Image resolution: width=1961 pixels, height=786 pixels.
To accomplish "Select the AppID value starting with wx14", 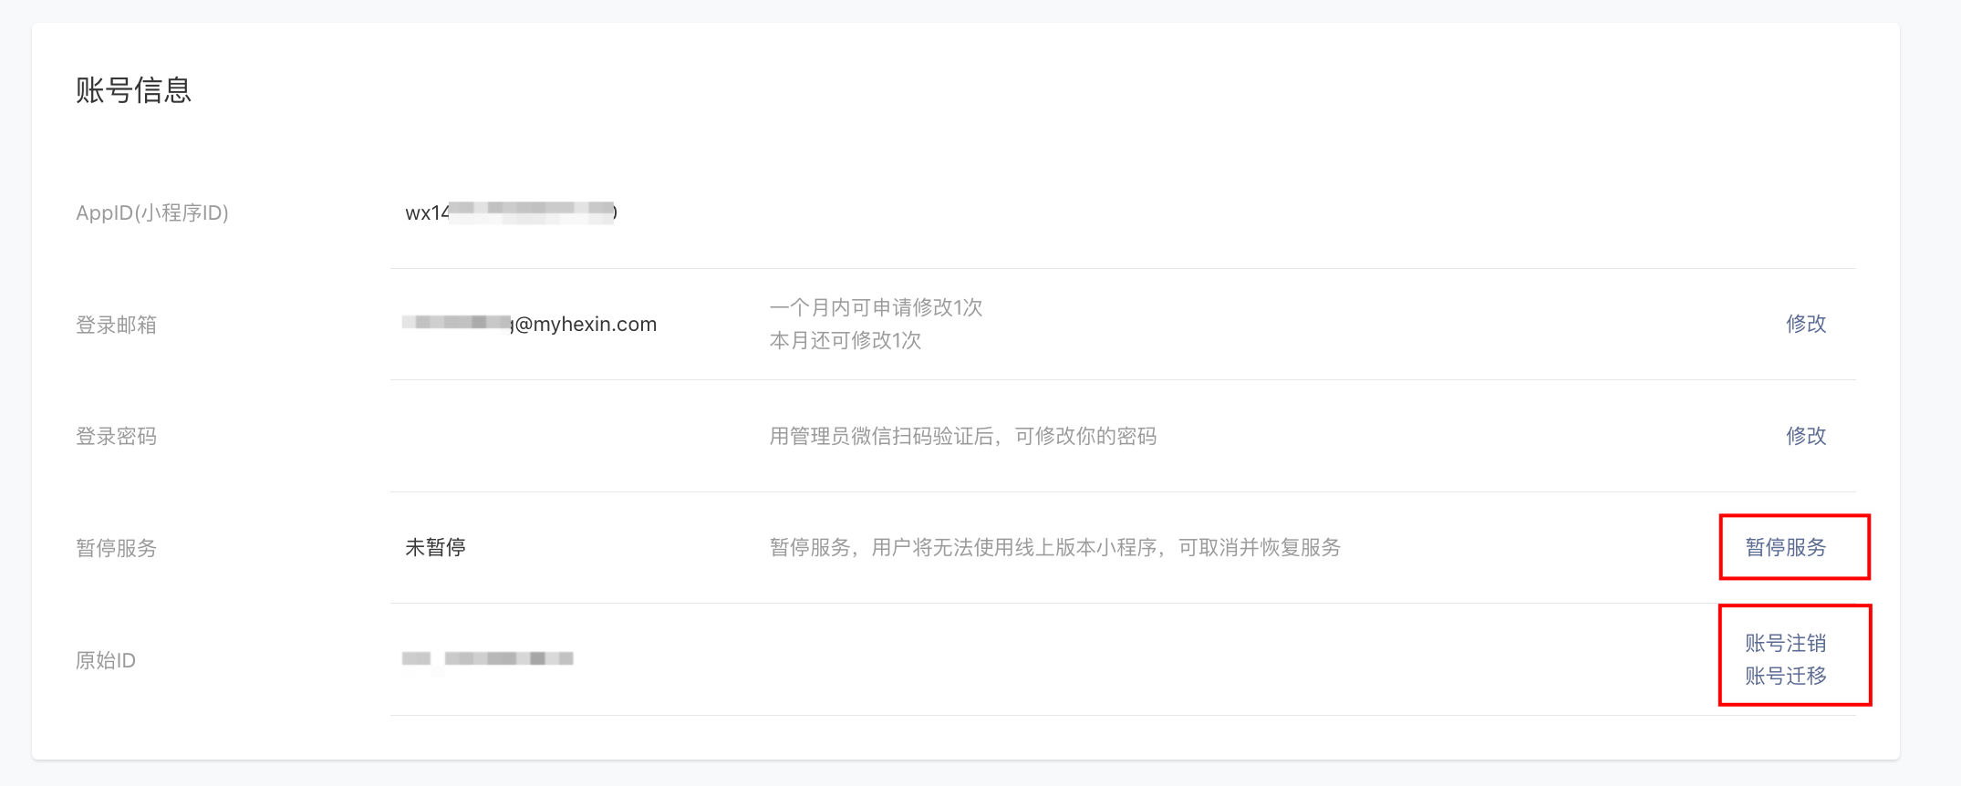I will 511,212.
